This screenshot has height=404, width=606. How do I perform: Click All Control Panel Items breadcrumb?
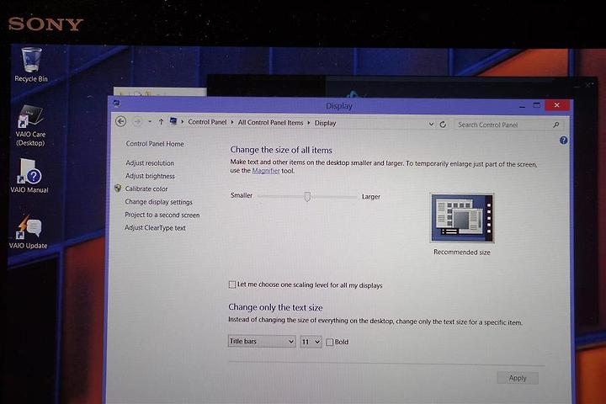pyautogui.click(x=270, y=123)
